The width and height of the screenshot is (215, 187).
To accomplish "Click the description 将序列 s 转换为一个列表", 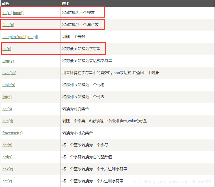I will pyautogui.click(x=83, y=97).
